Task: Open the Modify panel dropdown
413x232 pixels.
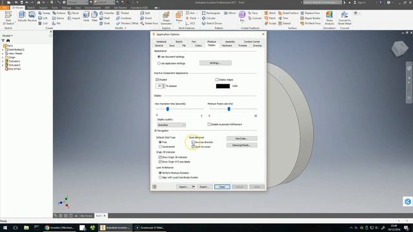Action: tap(121, 28)
